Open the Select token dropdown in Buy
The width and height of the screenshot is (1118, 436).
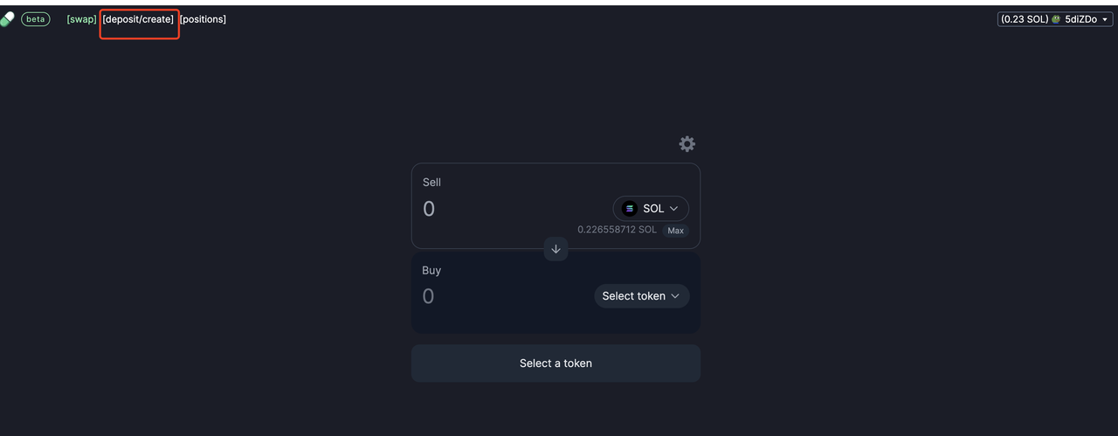point(642,296)
